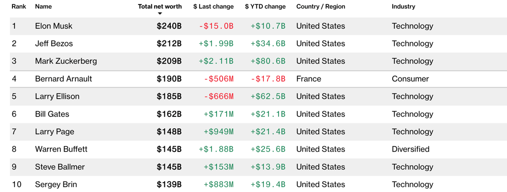Sort by Total net worth column header
The width and height of the screenshot is (507, 192).
160,6
